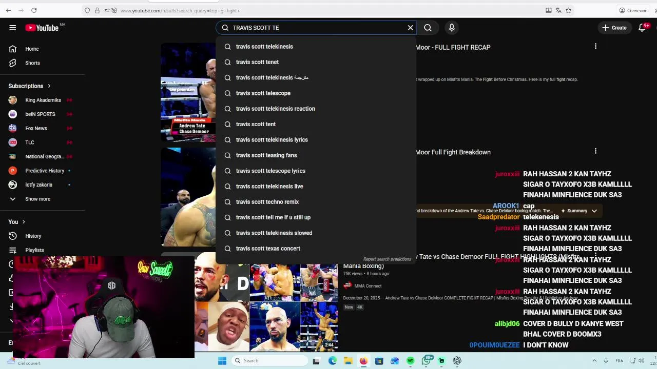Choose suggestion "travis scott tell me if u still up"
657x369 pixels.
(316, 217)
